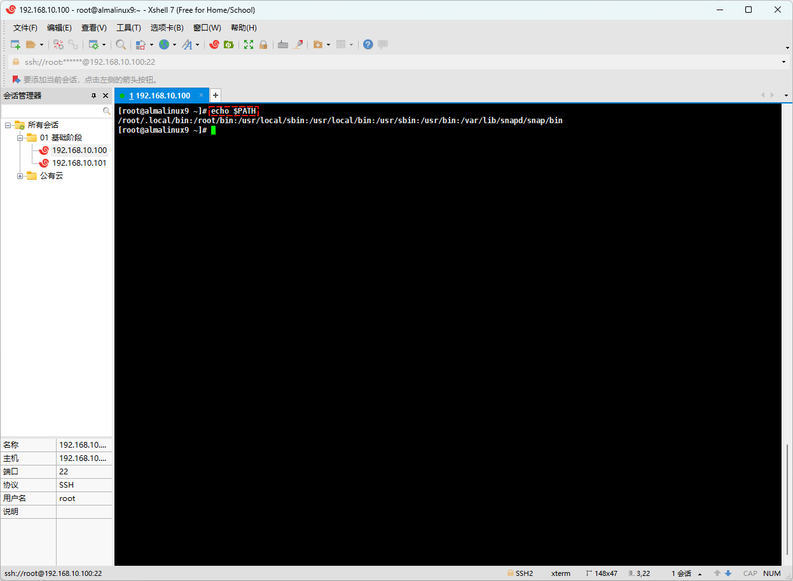Screen dimensions: 793x581
Task: Open the virtual keyboard toolbar icon
Action: pos(283,44)
